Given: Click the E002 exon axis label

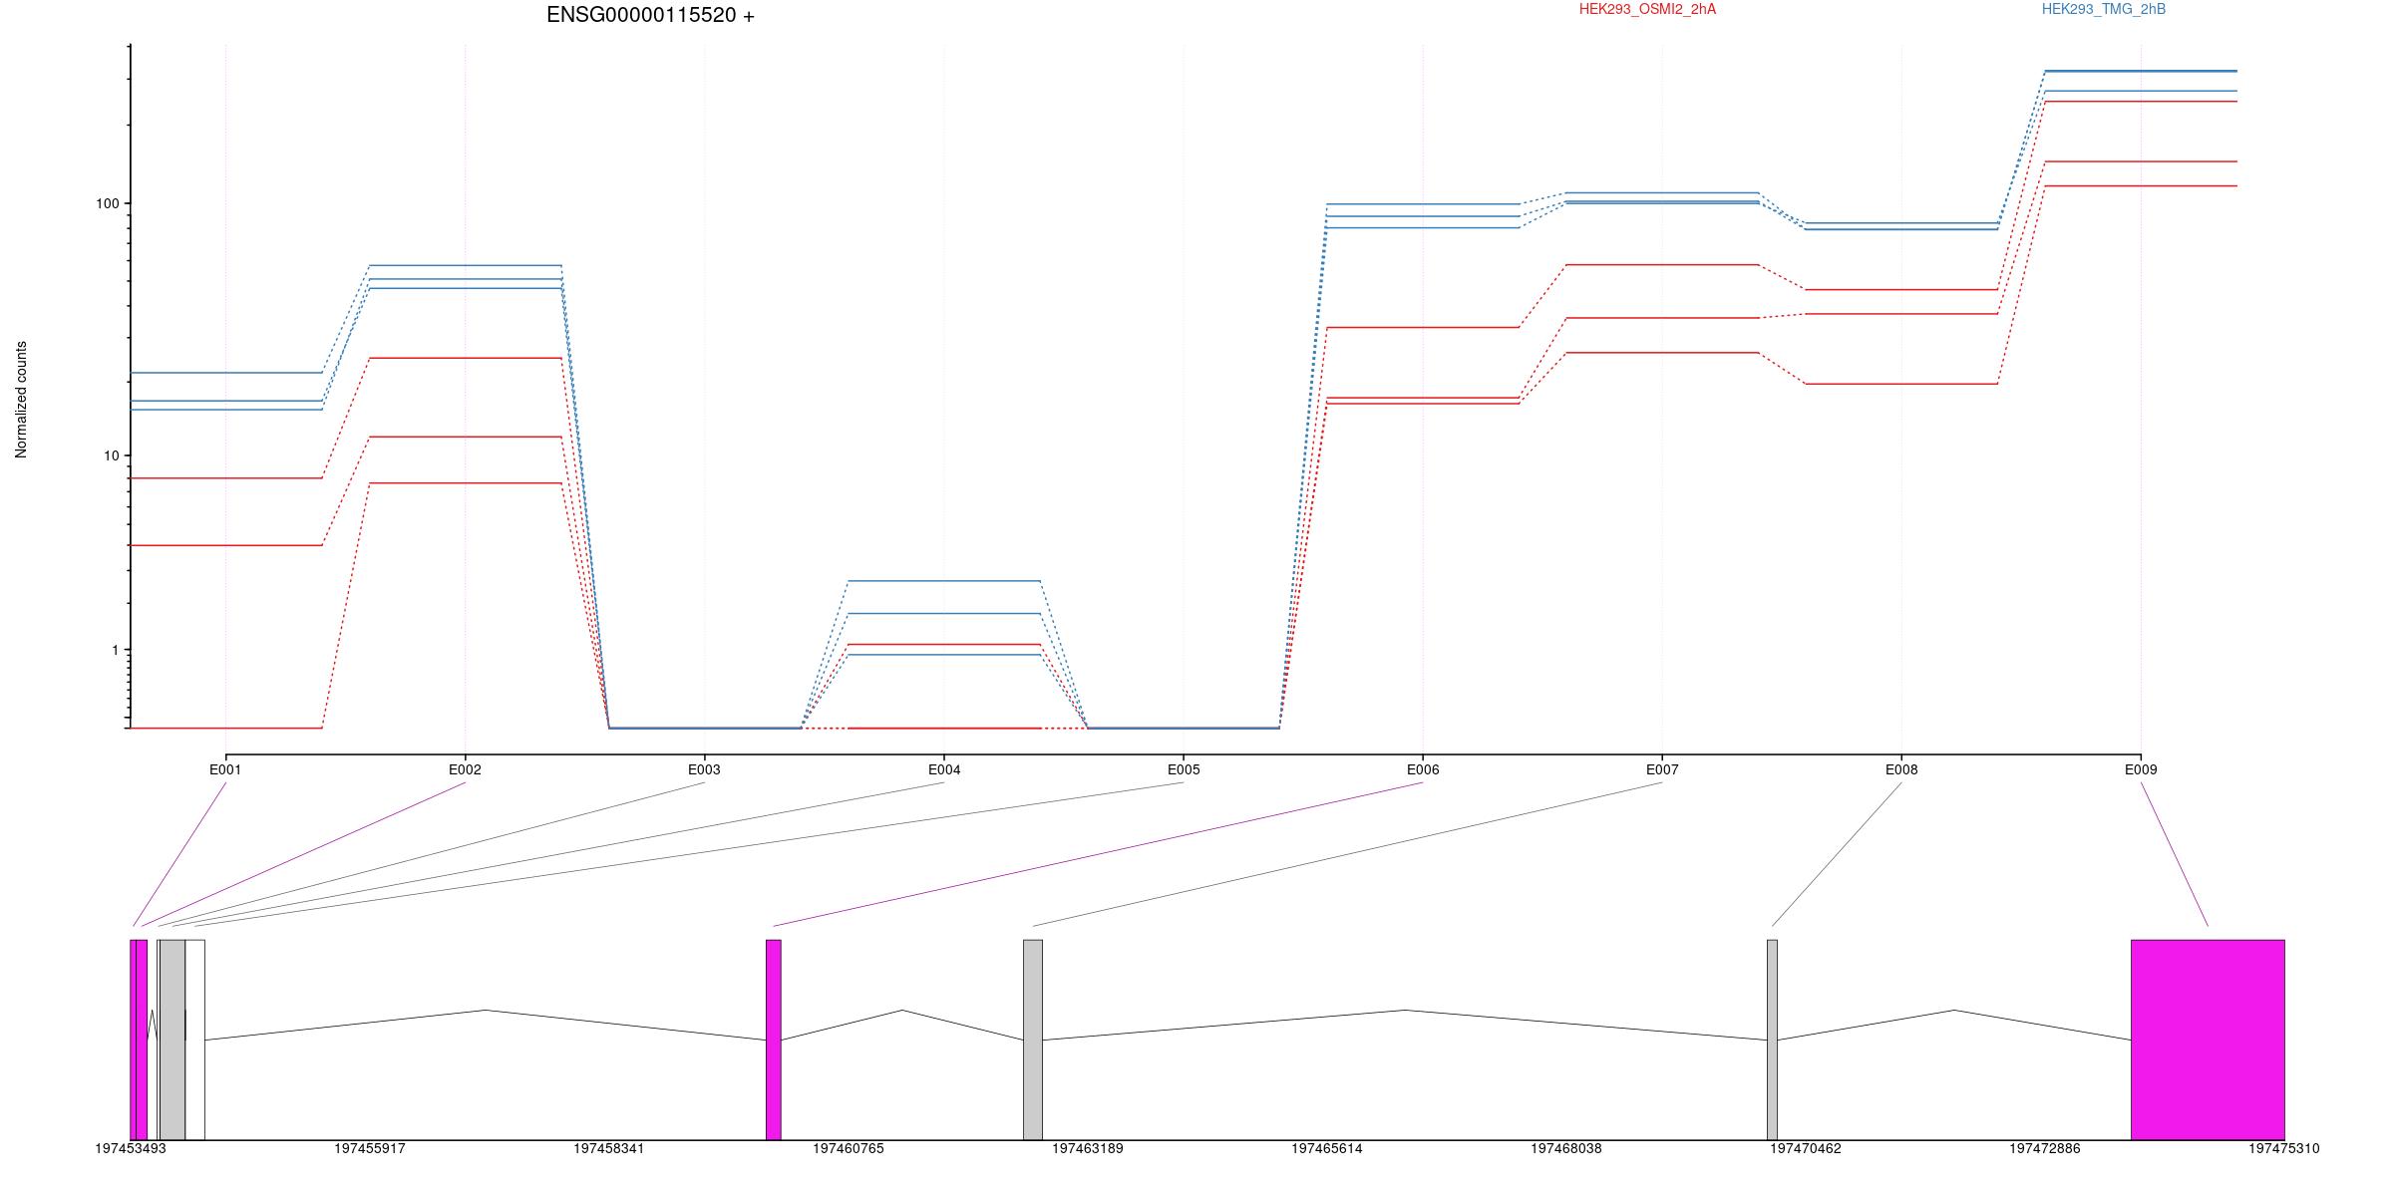Looking at the screenshot, I should click(465, 769).
